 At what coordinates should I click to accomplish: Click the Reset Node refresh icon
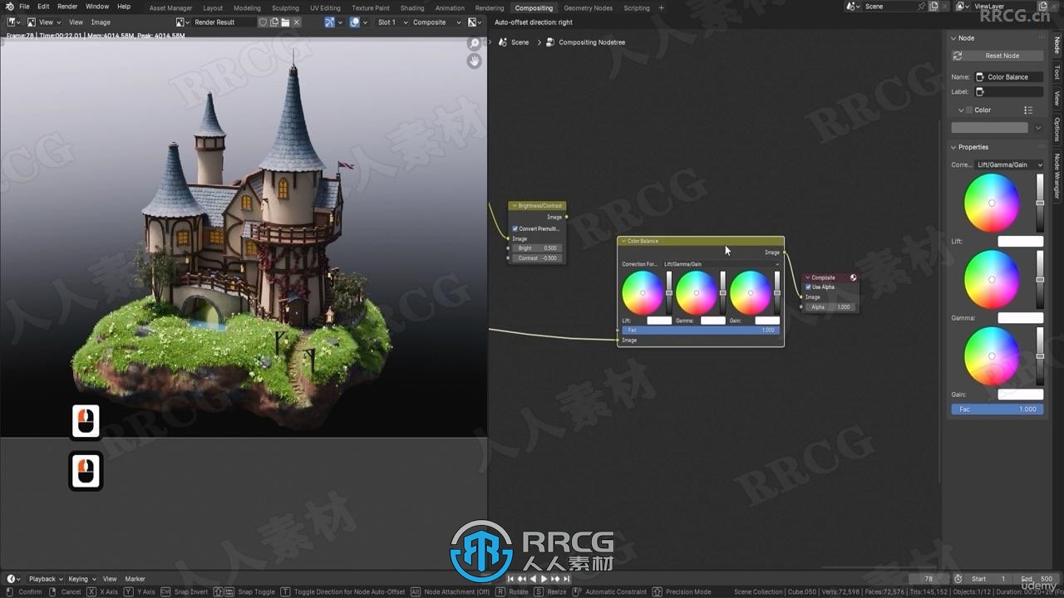958,56
